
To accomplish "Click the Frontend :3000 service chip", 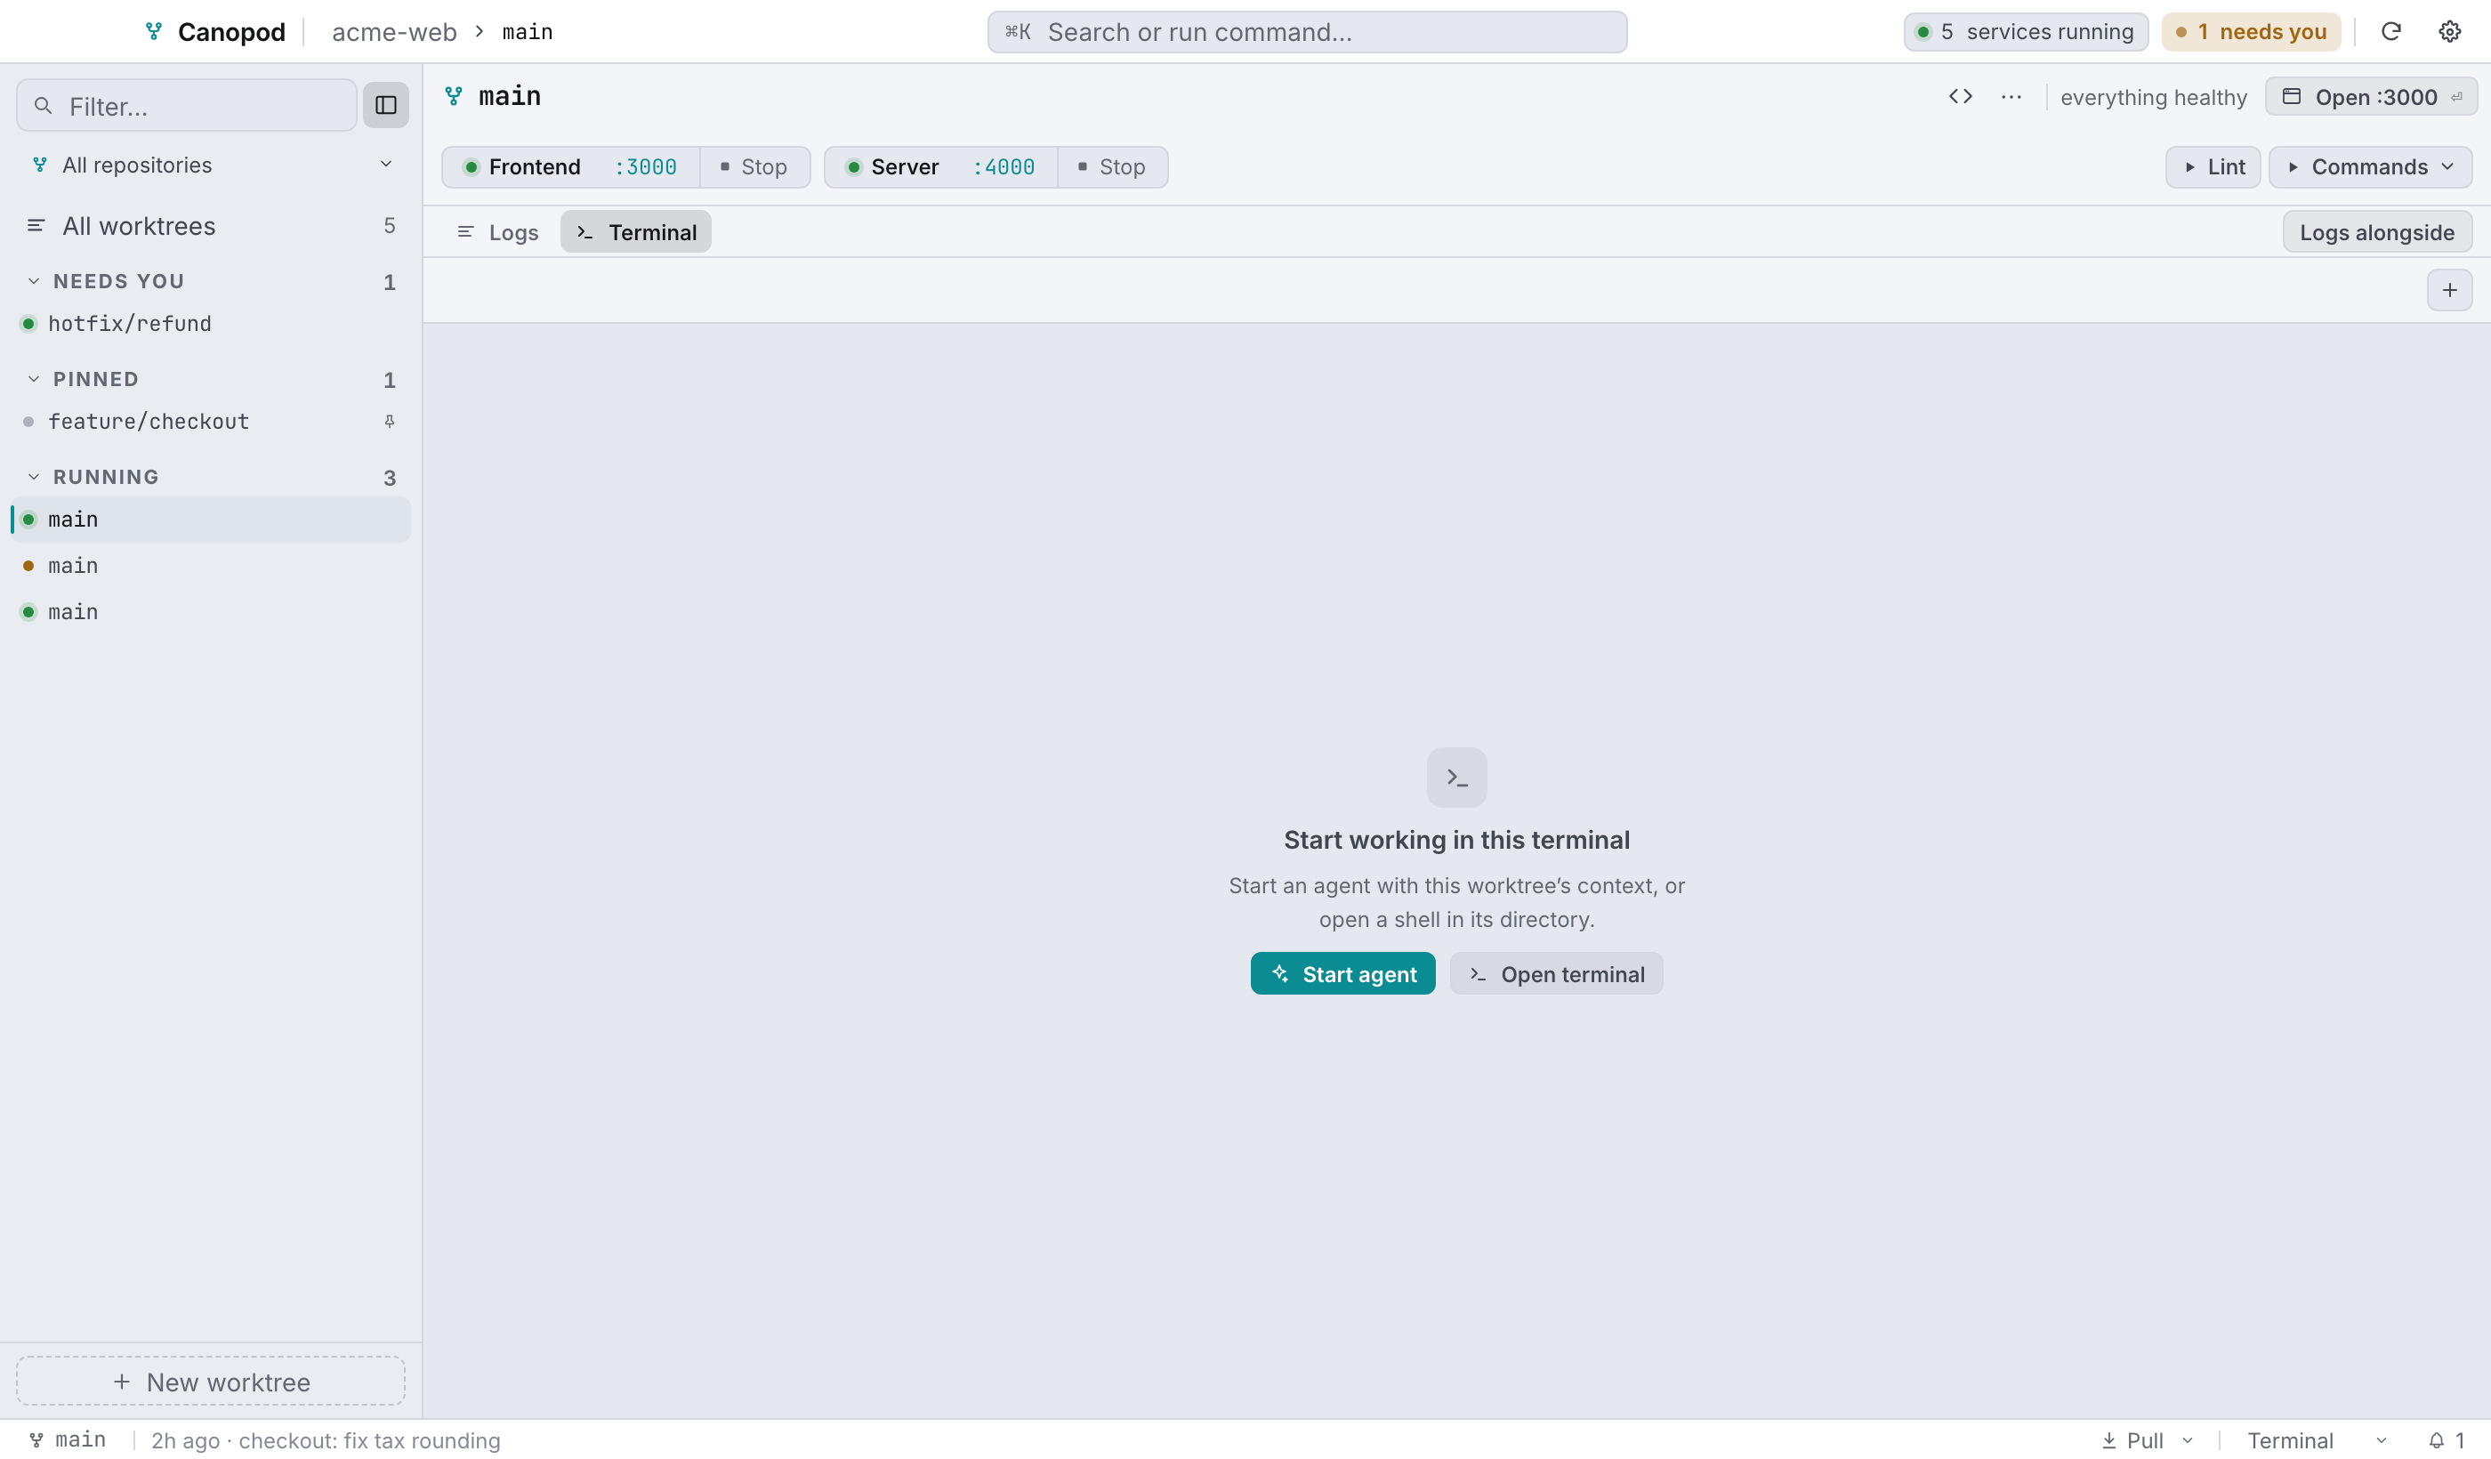I will 570,167.
